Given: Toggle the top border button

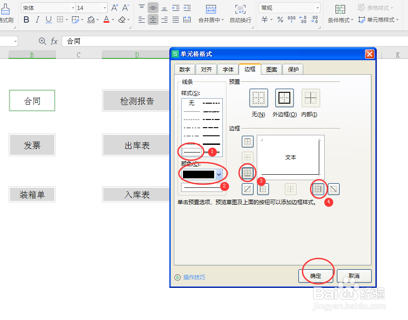Looking at the screenshot, I should pos(247,142).
